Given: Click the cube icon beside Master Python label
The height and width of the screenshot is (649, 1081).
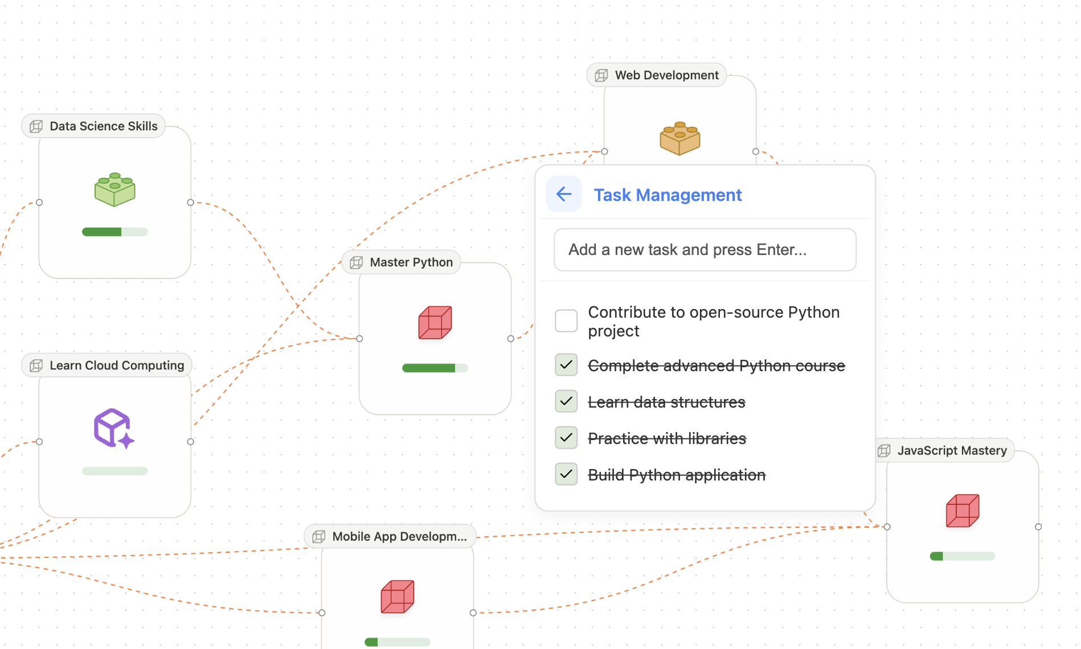Looking at the screenshot, I should tap(356, 262).
